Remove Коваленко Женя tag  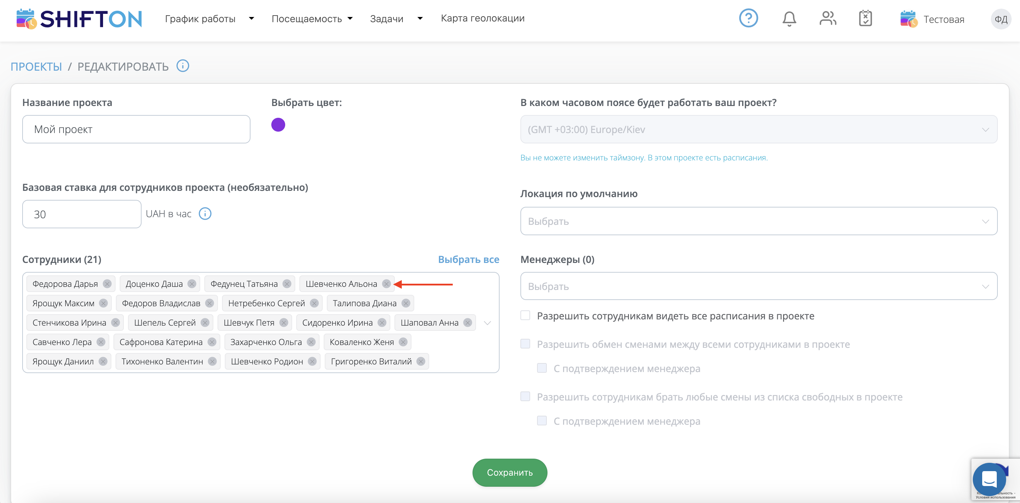click(403, 342)
